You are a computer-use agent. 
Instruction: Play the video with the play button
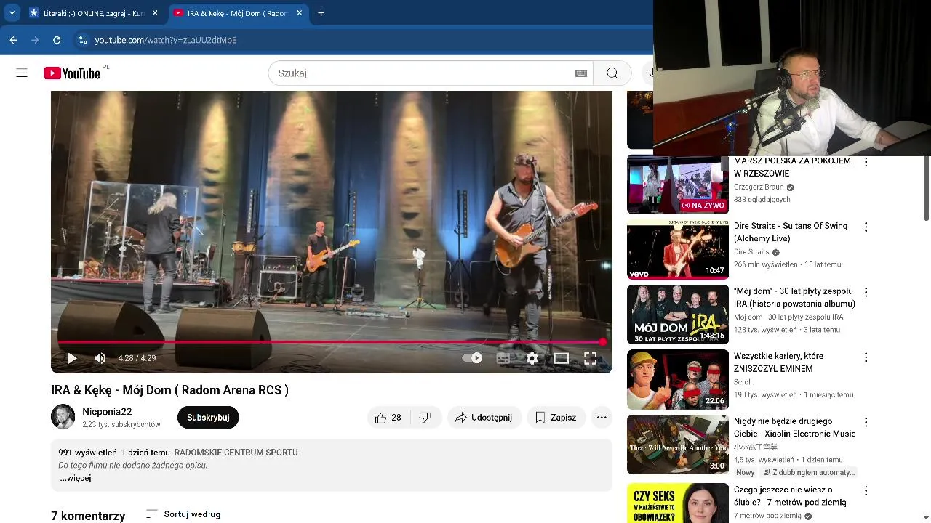(71, 358)
